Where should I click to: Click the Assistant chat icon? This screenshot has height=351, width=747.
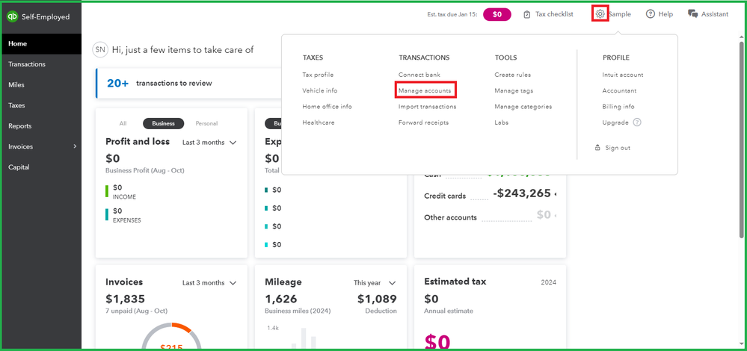692,14
